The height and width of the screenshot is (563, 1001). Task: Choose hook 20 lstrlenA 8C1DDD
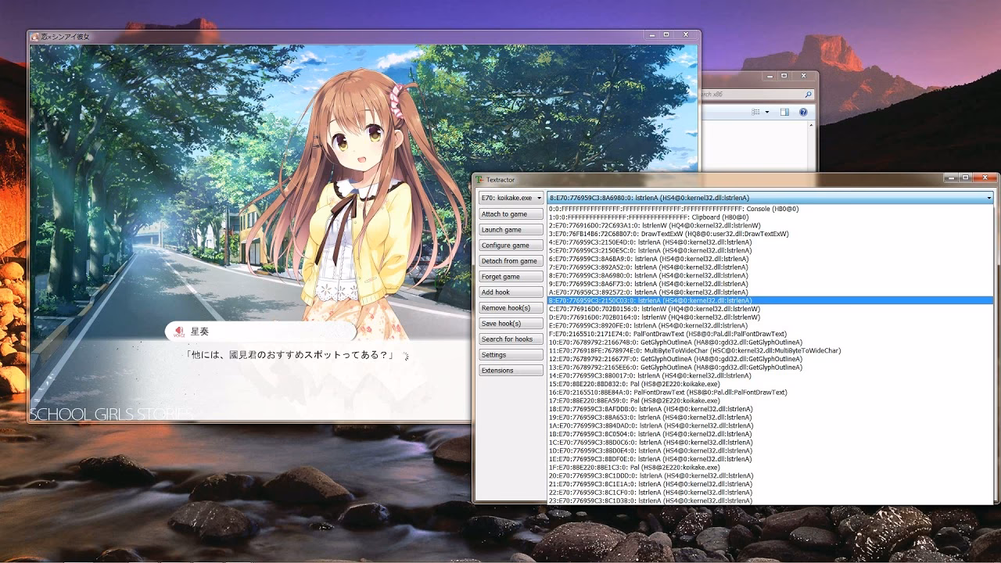(770, 475)
